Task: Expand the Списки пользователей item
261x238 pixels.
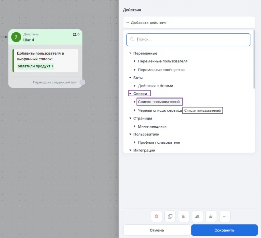Action: [x=135, y=102]
